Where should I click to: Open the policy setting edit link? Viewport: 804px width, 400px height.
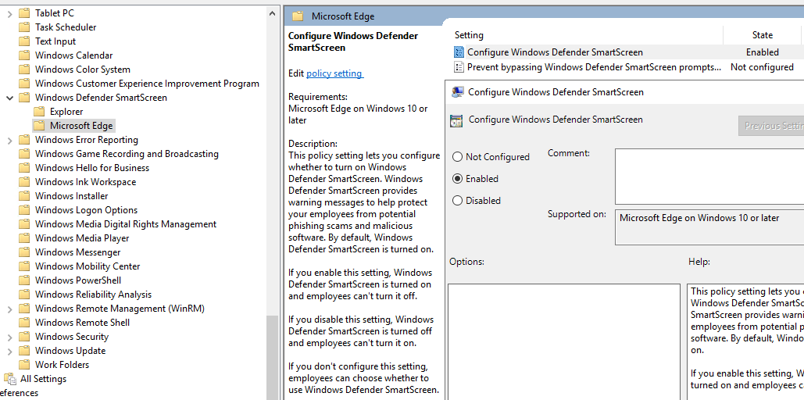click(x=334, y=73)
